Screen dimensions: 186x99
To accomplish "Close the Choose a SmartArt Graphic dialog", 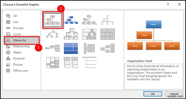I will pos(179,5).
